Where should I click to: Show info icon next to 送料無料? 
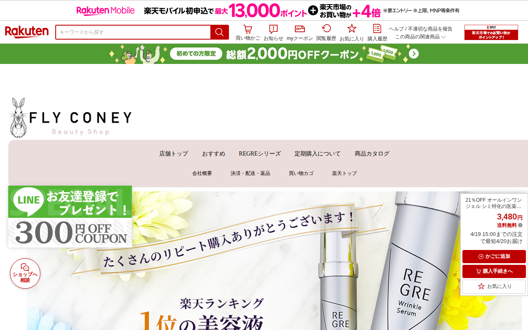tap(520, 225)
